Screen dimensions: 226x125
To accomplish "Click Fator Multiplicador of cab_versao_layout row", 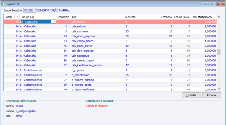I will 203,61.
